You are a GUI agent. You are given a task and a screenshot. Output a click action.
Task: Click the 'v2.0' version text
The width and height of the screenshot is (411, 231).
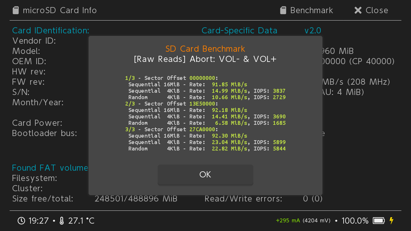[313, 30]
